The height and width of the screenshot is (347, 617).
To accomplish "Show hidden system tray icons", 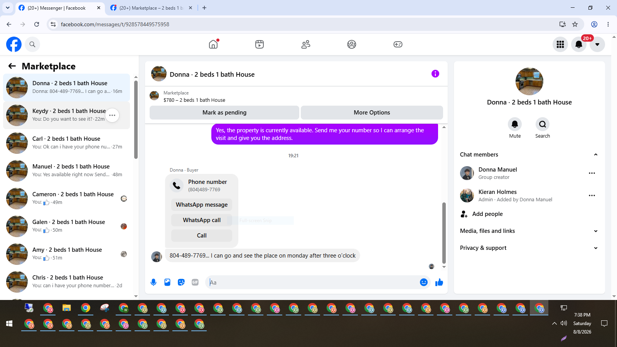I will click(x=555, y=323).
